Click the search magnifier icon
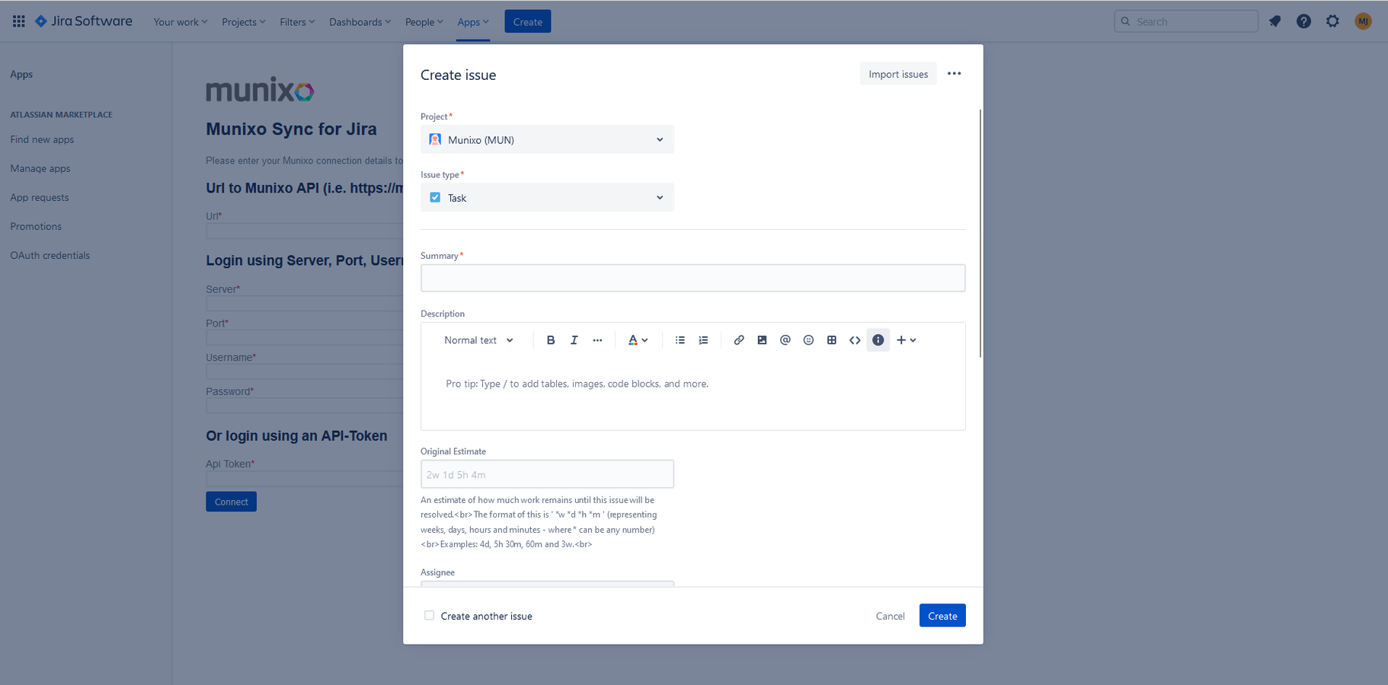 1125,21
